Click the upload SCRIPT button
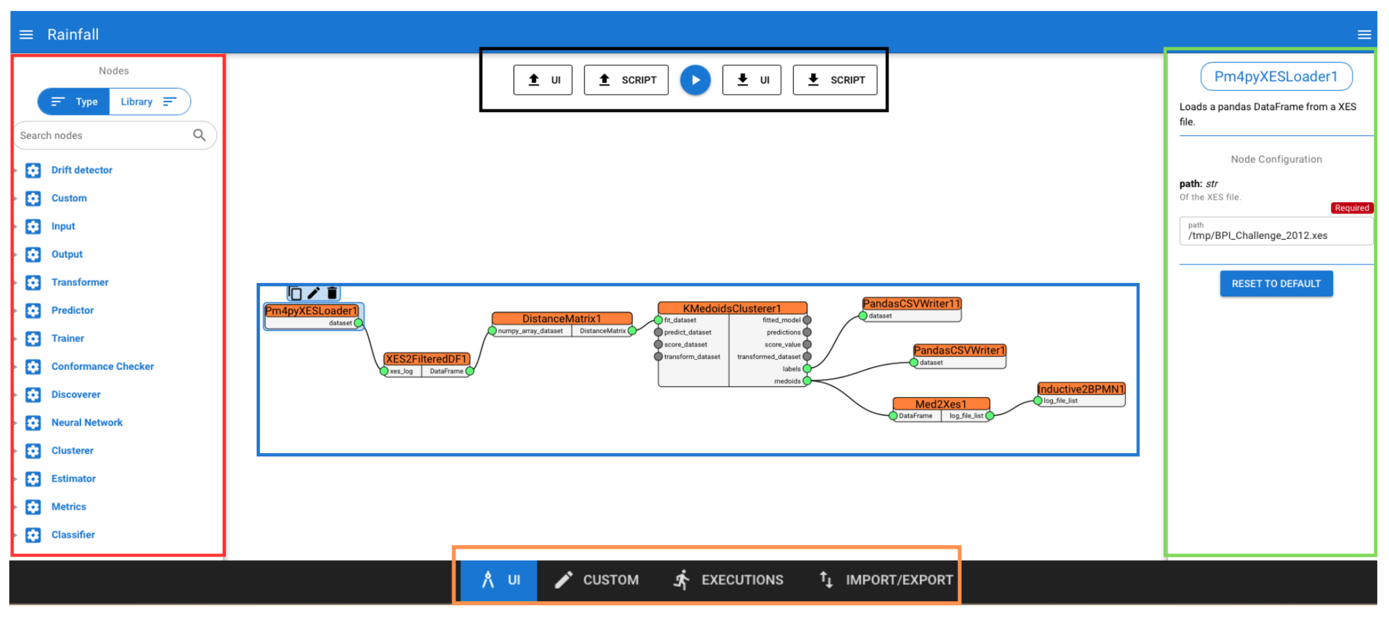 [626, 80]
